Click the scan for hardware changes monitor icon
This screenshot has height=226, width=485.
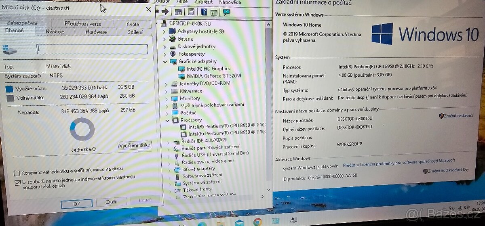pos(226,12)
